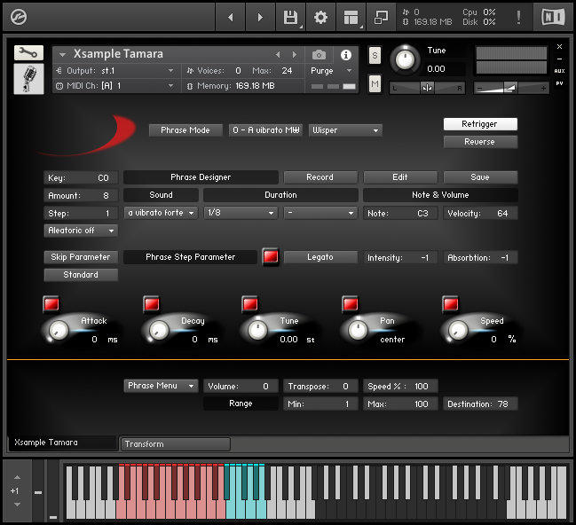Take a snapshot with the camera icon
The height and width of the screenshot is (525, 576).
pyautogui.click(x=319, y=55)
